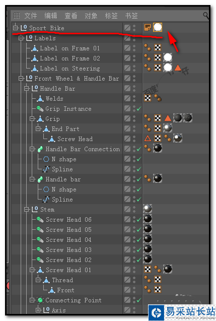The image size is (216, 321).
Task: Select the black material tag on Handle Bar Connection
Action: pos(158,148)
